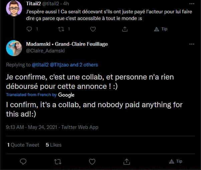
Task: Retweet Madamski's main tweet
Action: [x=58, y=161]
